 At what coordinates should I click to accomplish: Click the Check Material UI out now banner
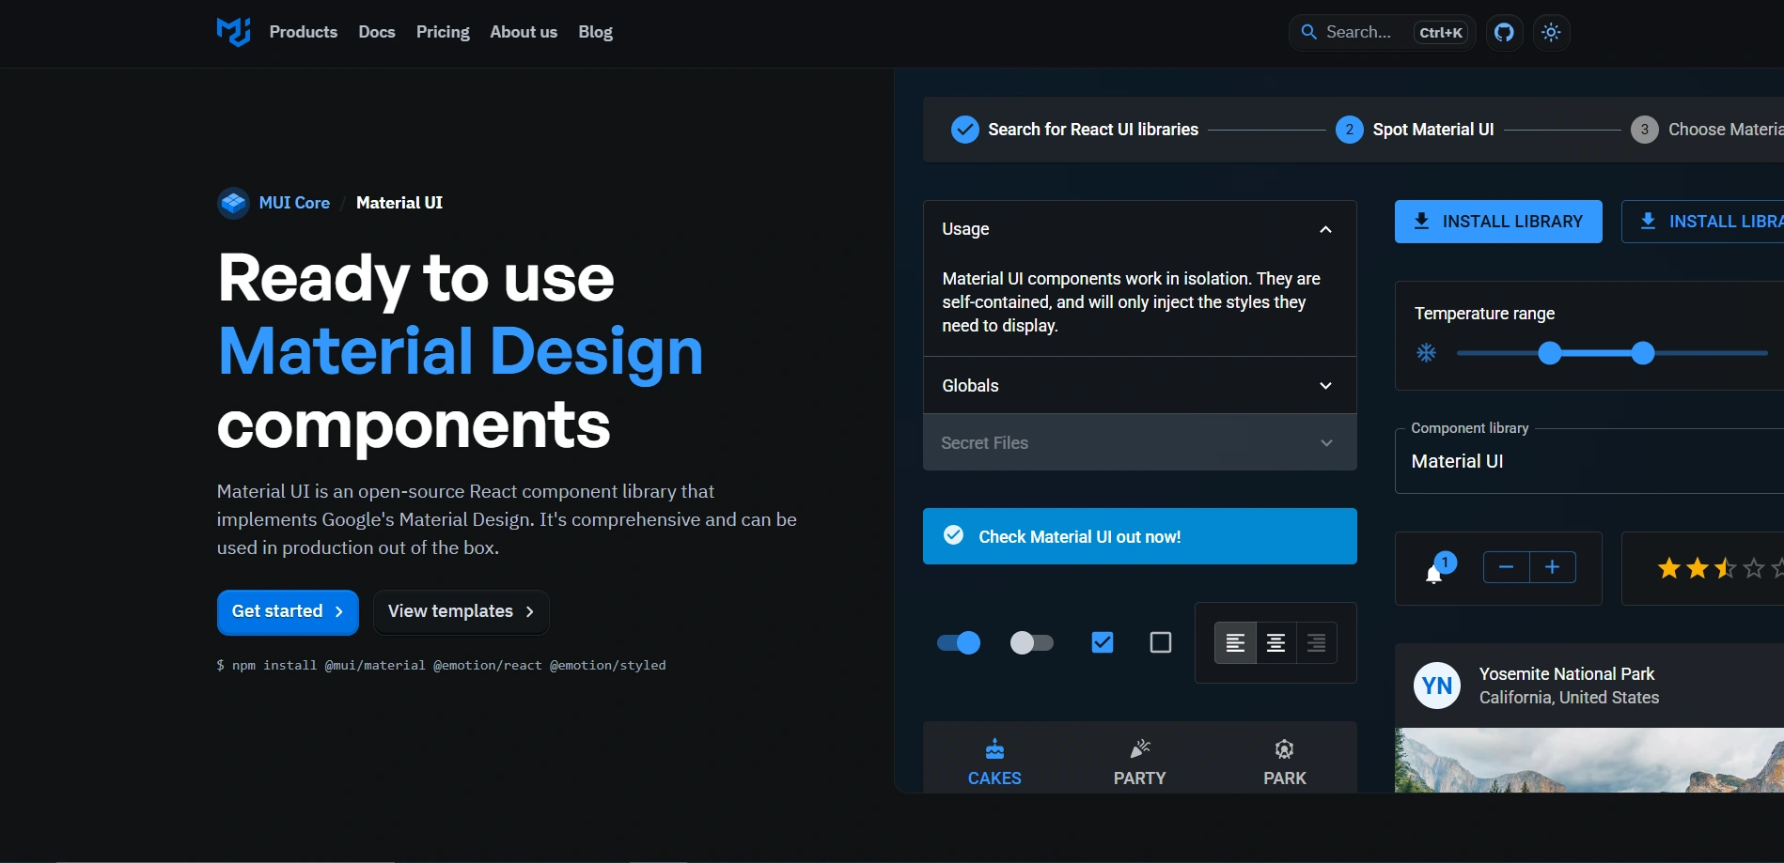coord(1139,536)
